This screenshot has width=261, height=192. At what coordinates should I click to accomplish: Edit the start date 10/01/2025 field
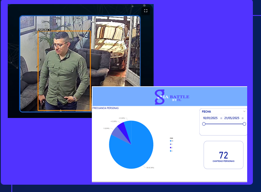click(x=210, y=118)
